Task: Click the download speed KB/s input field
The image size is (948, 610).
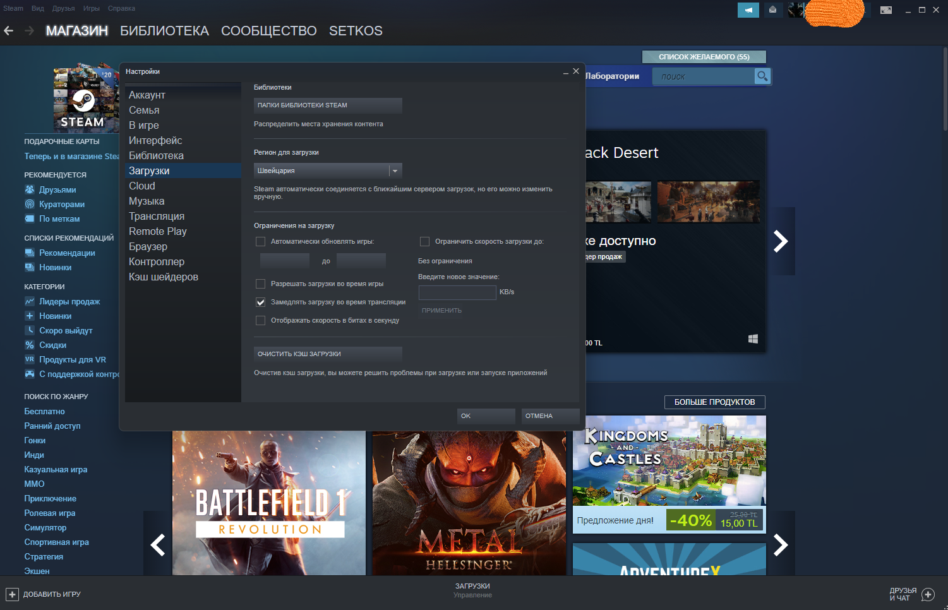Action: tap(457, 292)
